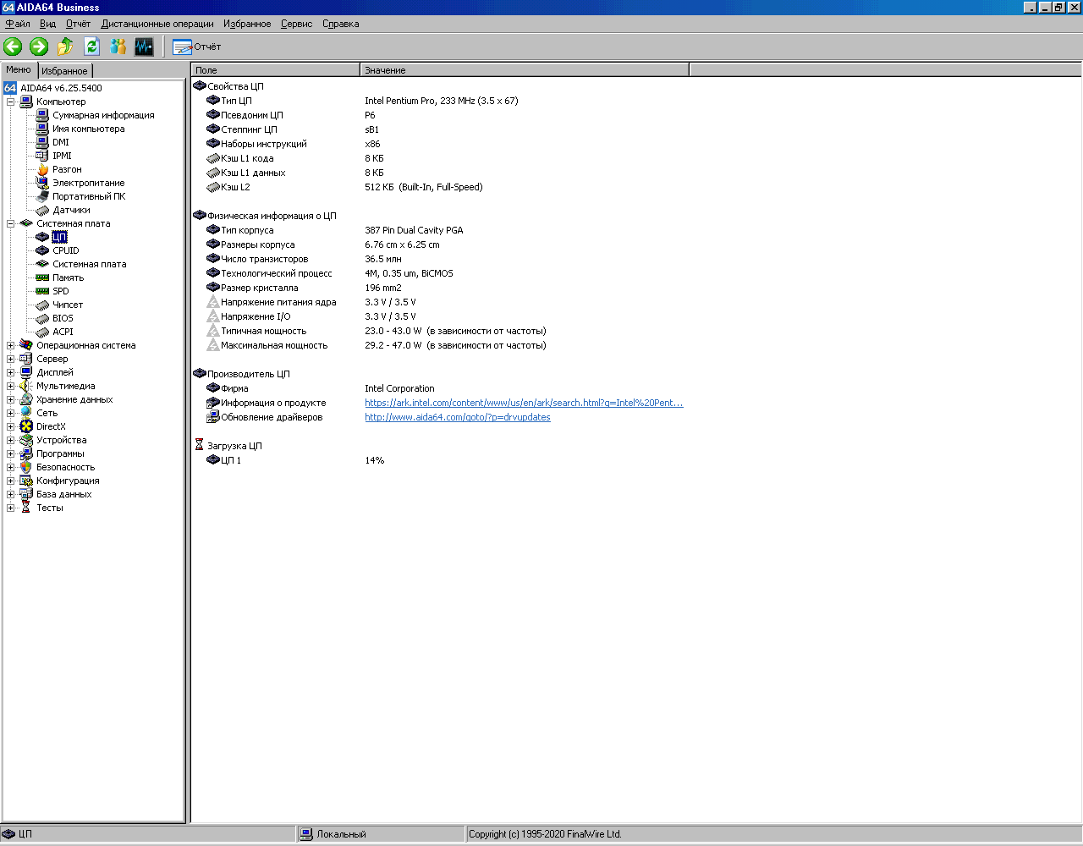Open the users icon with three people in the toolbar
The height and width of the screenshot is (846, 1083).
118,47
